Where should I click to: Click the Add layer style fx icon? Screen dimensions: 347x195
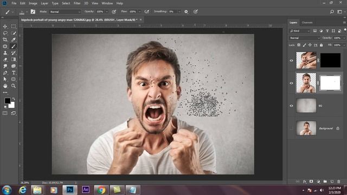click(305, 181)
